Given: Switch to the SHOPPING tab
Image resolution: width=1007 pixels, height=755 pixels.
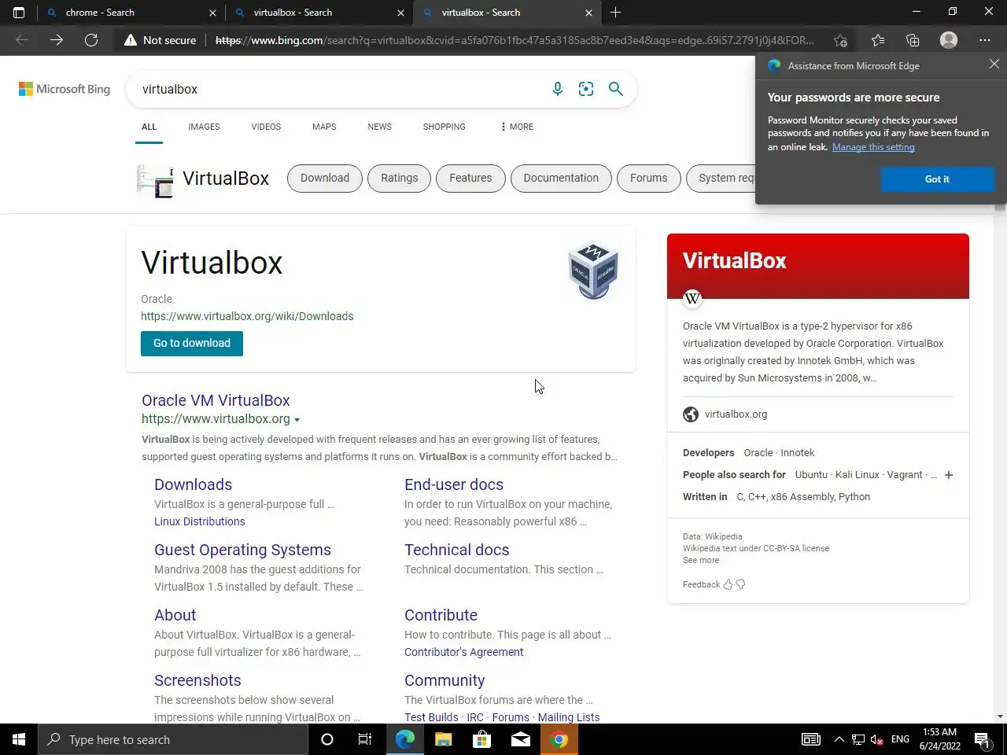Looking at the screenshot, I should point(444,127).
